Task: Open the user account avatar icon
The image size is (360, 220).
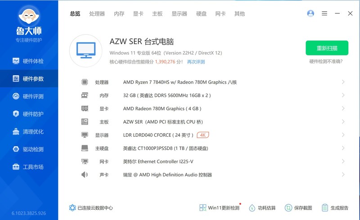Action: [x=310, y=13]
